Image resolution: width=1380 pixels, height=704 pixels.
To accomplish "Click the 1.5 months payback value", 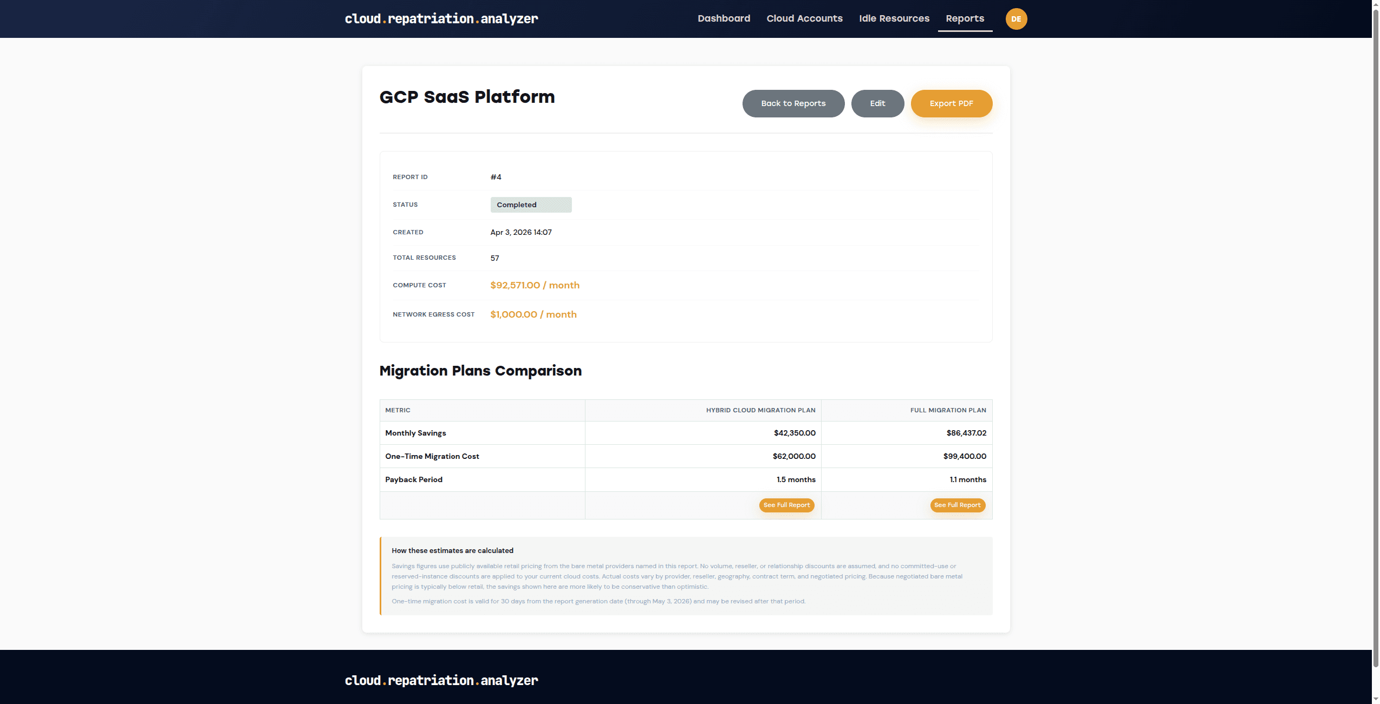I will (x=796, y=479).
